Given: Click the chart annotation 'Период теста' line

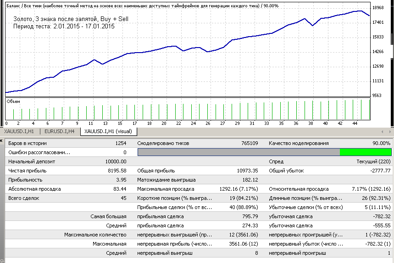Looking at the screenshot, I should pos(64,27).
